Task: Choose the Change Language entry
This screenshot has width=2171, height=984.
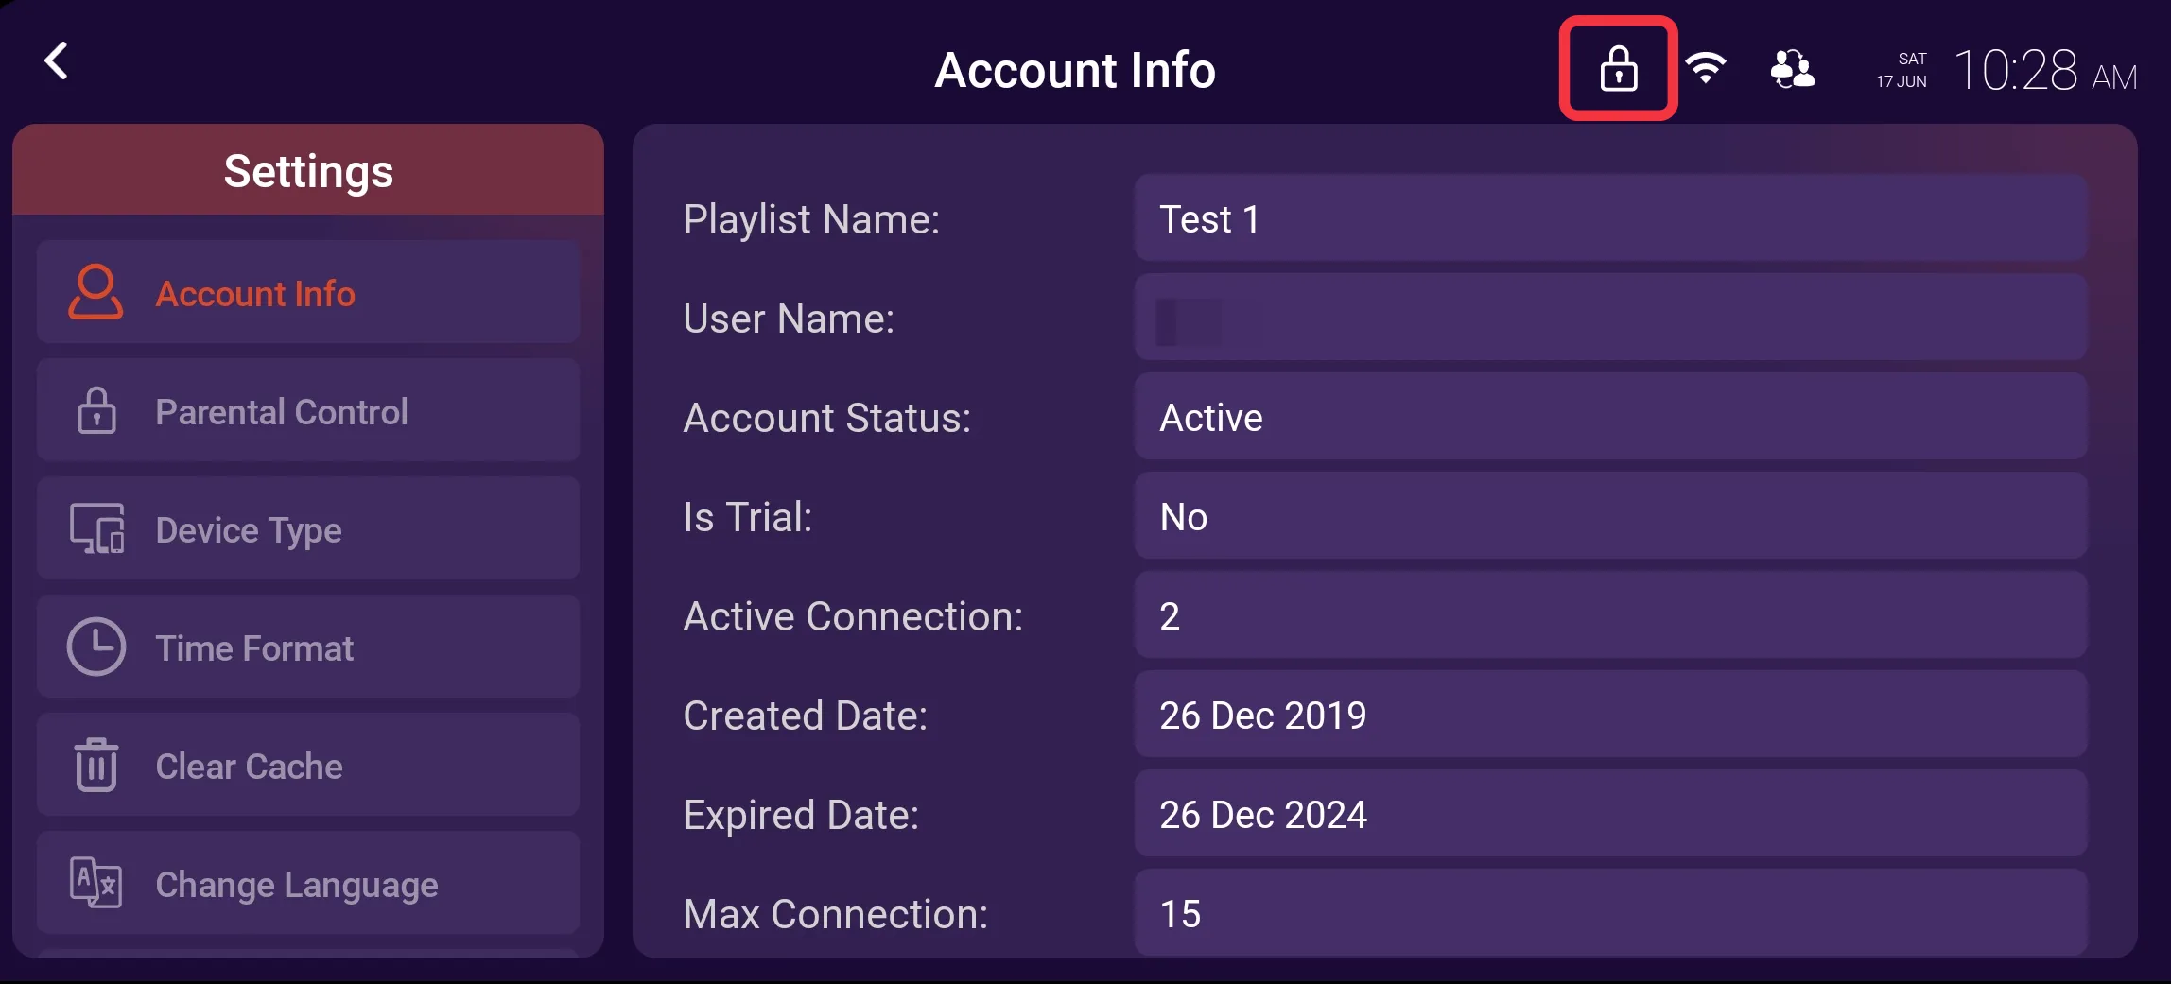Action: (308, 883)
